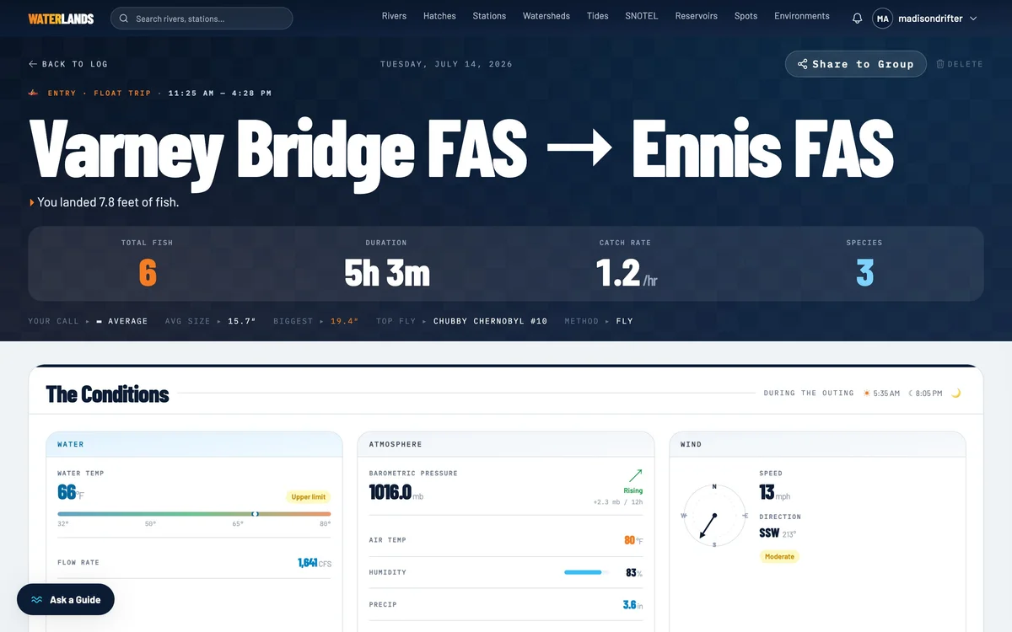Go to Spots page
This screenshot has width=1012, height=632.
(746, 16)
